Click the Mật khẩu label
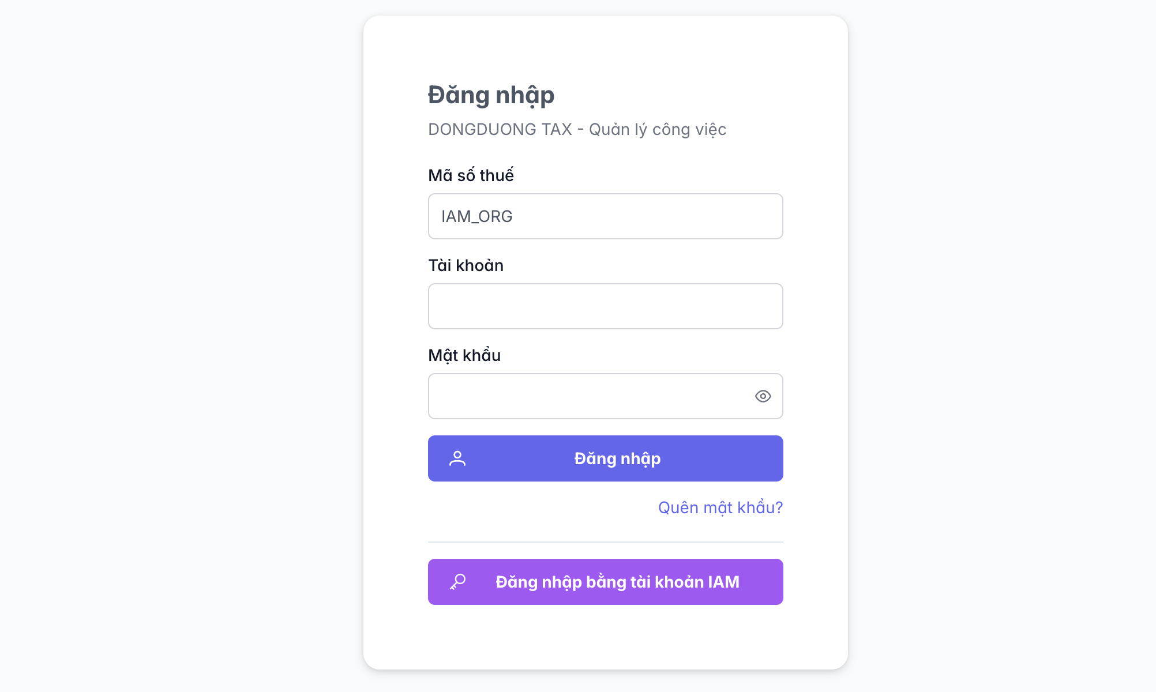Screen dimensions: 1156x692 tap(464, 355)
